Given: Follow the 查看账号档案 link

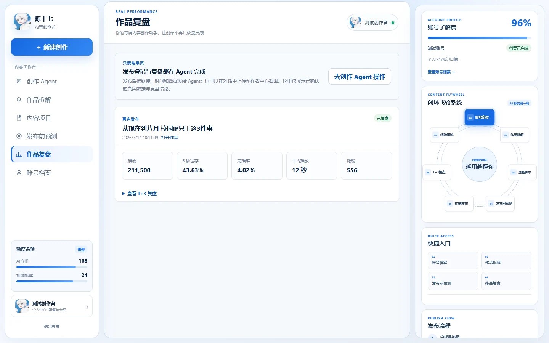Looking at the screenshot, I should (441, 72).
